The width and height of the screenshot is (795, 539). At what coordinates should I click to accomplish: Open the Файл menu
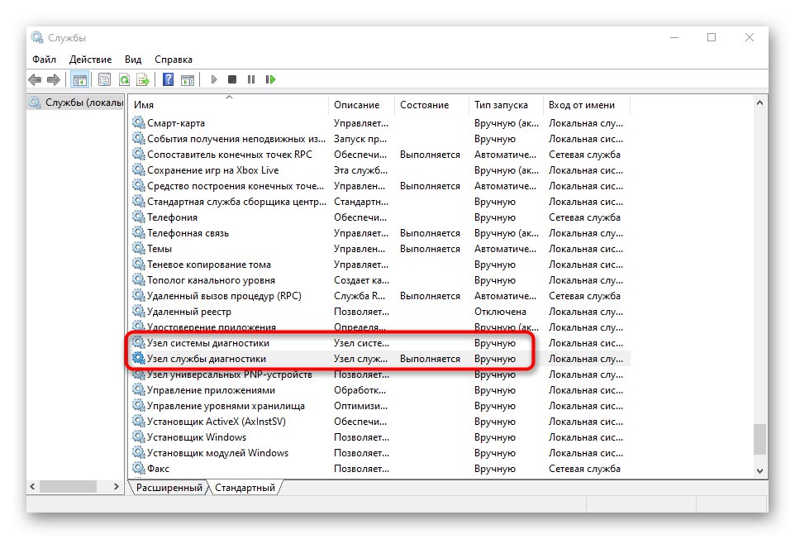[44, 60]
